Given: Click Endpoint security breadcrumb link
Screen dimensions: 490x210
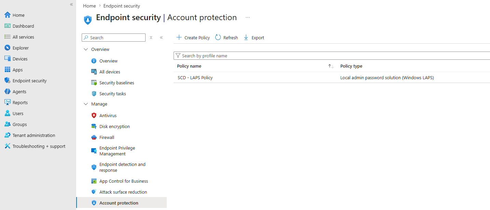Looking at the screenshot, I should (x=122, y=6).
